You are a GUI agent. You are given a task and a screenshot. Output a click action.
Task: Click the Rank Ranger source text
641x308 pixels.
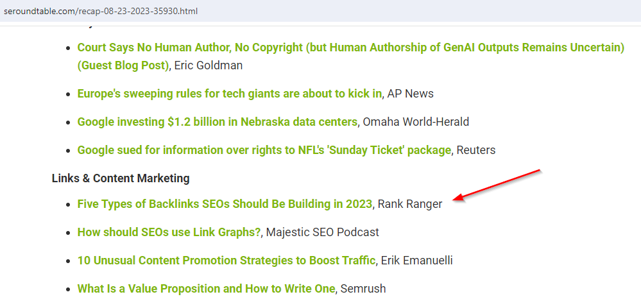410,204
